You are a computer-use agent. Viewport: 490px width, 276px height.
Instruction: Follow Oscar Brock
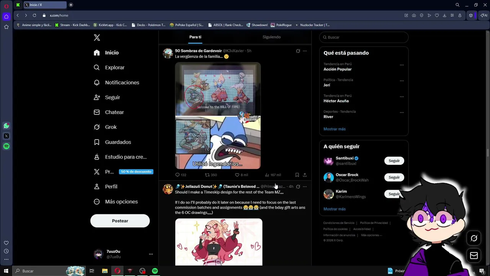click(x=394, y=177)
